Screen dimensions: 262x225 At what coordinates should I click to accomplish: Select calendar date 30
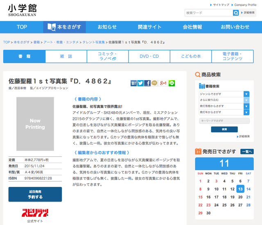208,213
